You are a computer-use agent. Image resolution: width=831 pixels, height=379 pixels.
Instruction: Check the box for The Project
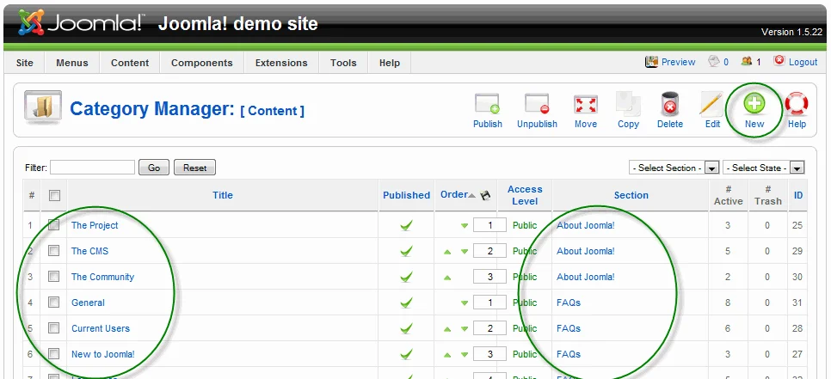point(53,225)
